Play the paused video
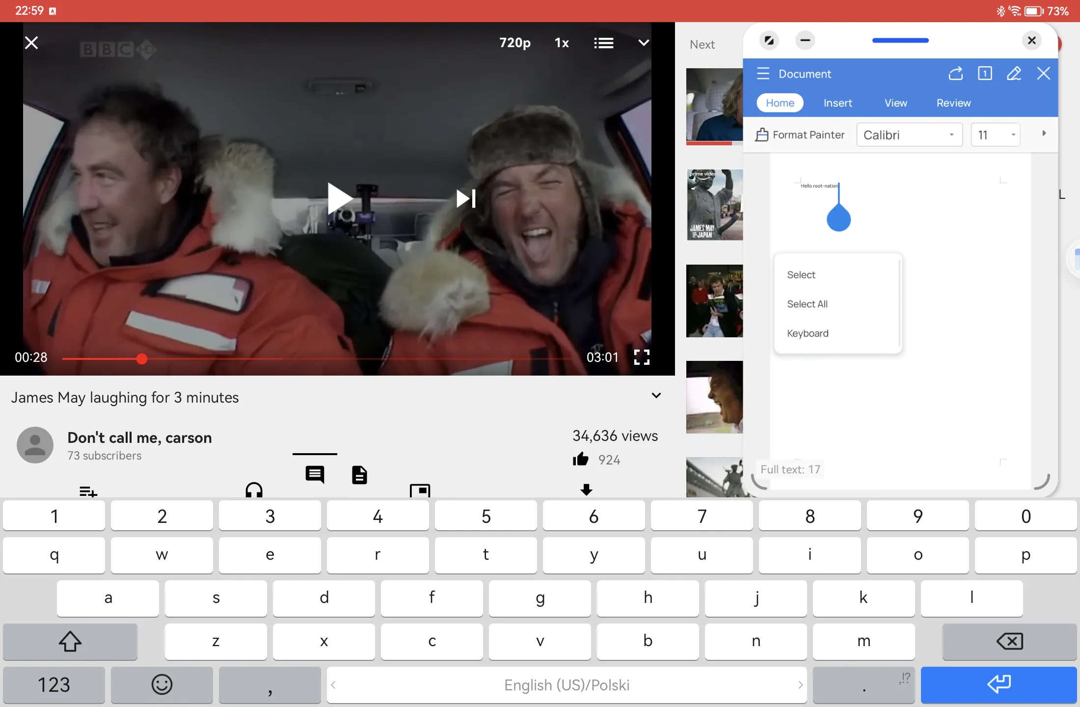1080x707 pixels. (x=340, y=198)
